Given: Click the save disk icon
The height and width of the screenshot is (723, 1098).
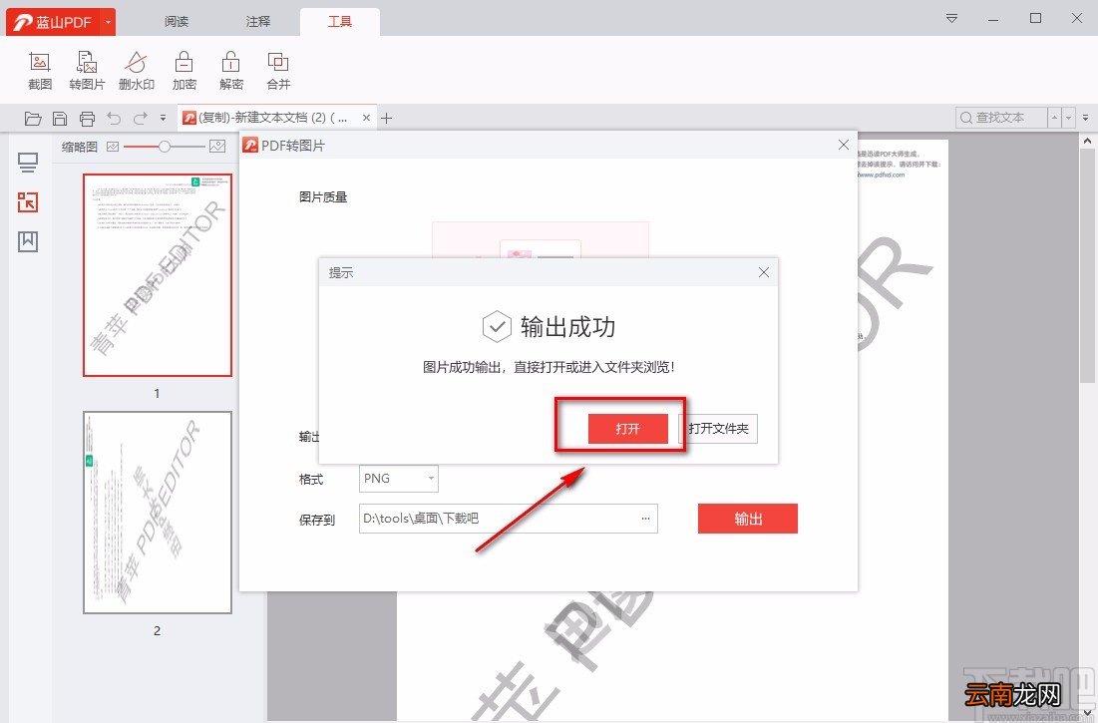Looking at the screenshot, I should coord(60,119).
